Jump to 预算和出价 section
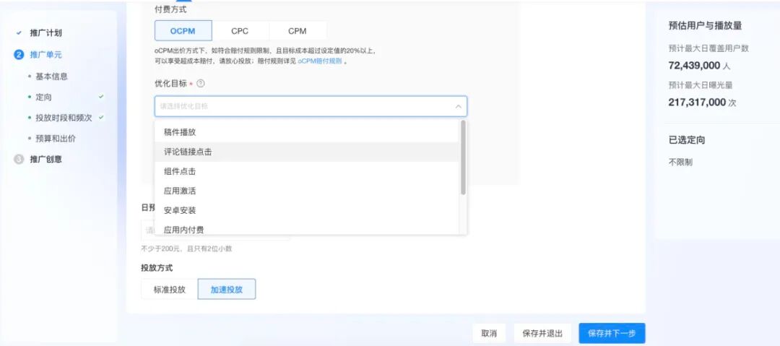The height and width of the screenshot is (346, 780). [55, 139]
